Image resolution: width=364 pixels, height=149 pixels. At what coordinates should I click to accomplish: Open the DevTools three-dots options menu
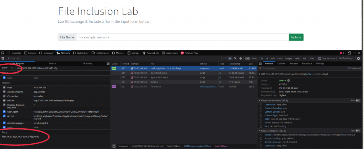pos(354,53)
